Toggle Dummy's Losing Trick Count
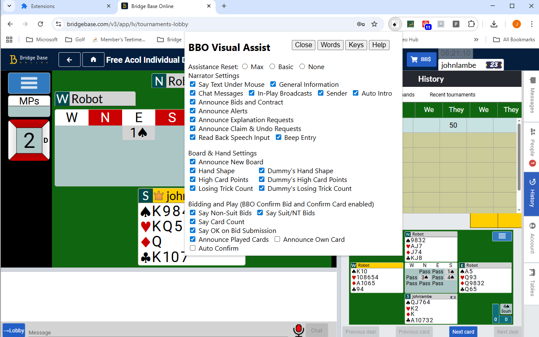This screenshot has width=539, height=337. 261,188
